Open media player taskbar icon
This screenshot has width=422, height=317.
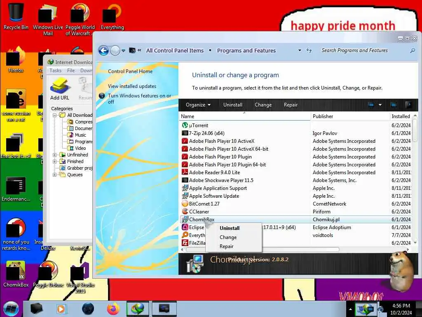61,309
